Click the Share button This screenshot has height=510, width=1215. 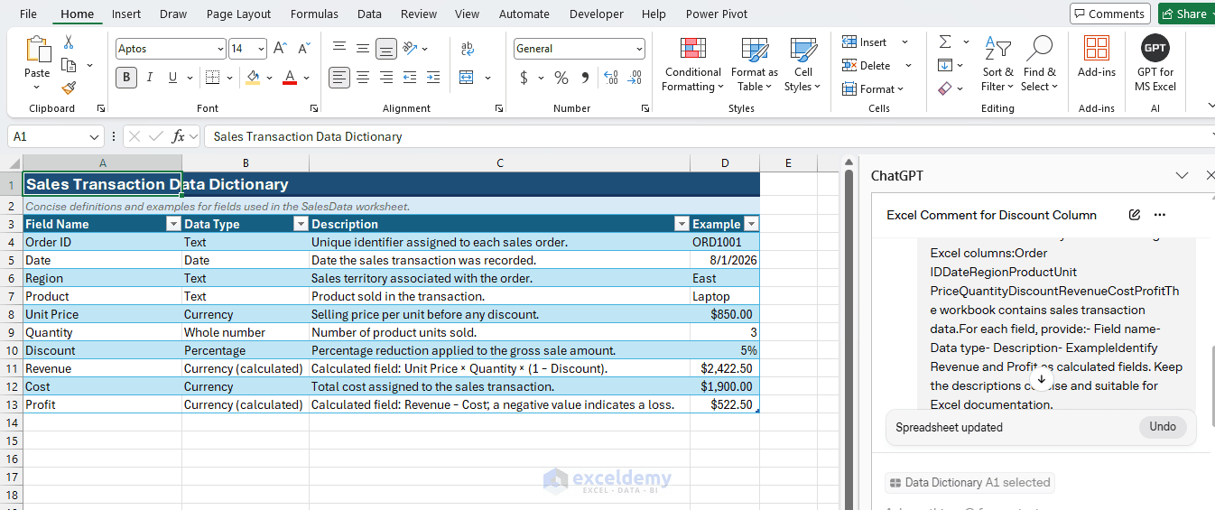(x=1185, y=14)
